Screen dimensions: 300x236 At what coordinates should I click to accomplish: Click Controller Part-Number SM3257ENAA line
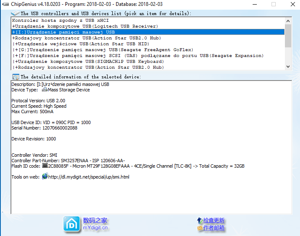(68, 161)
